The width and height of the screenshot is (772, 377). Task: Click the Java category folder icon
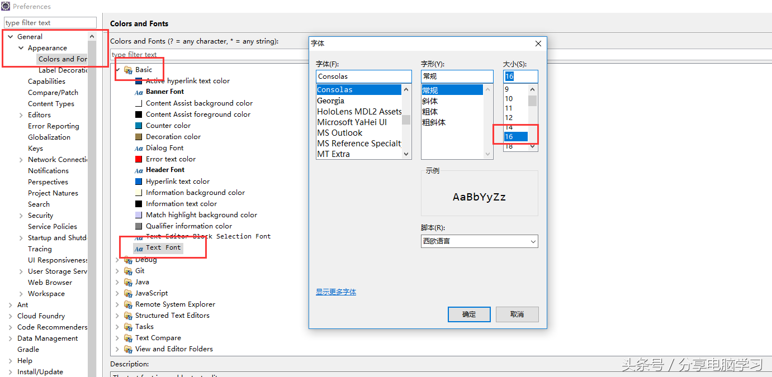pyautogui.click(x=128, y=282)
